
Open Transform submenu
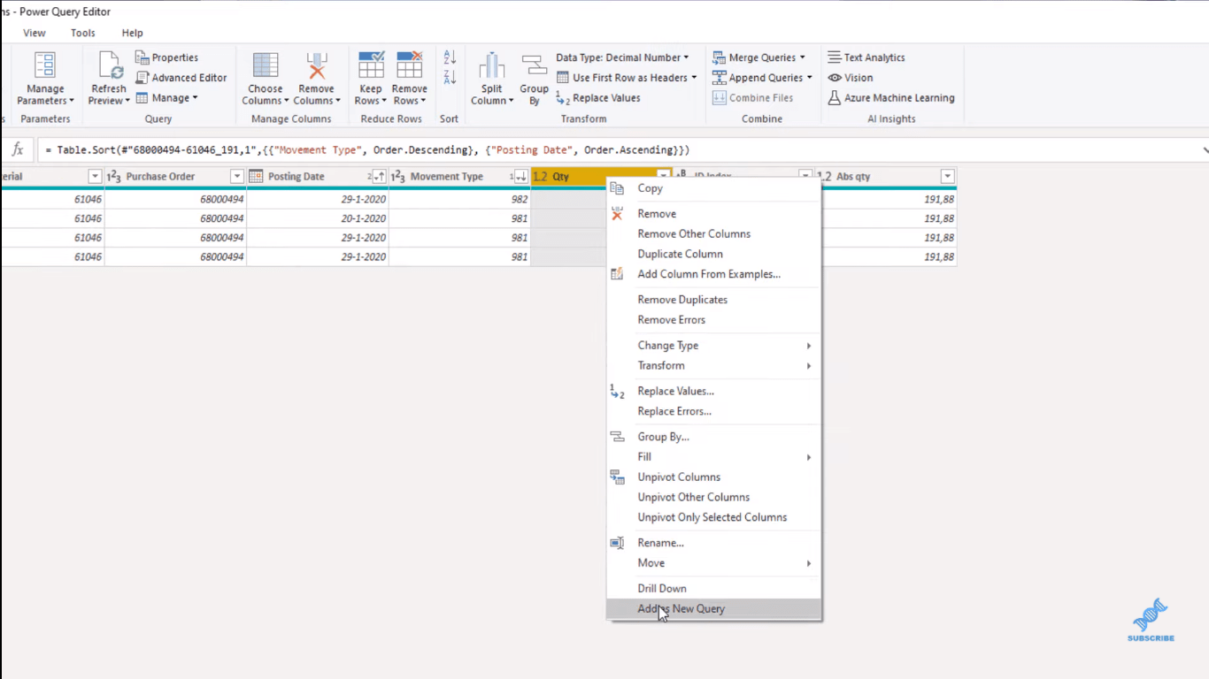pyautogui.click(x=714, y=366)
